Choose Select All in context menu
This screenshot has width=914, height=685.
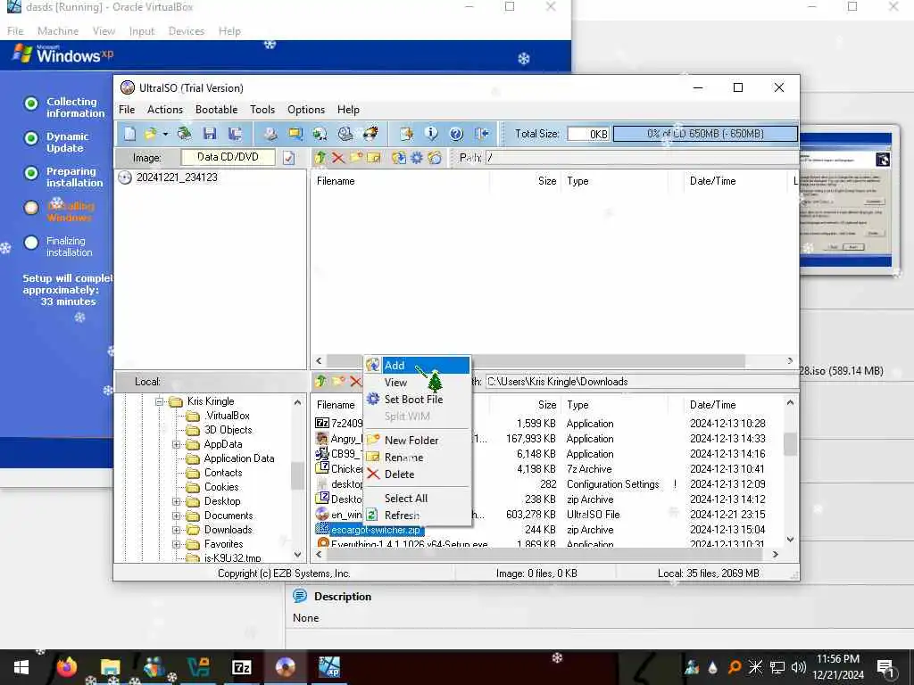(x=417, y=499)
